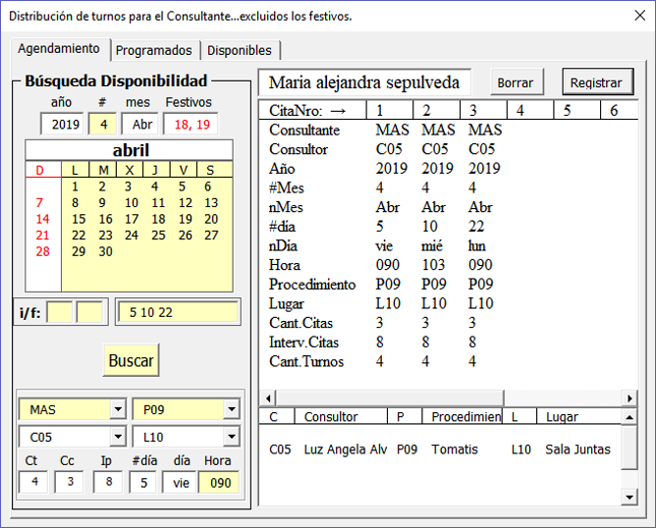
Task: Click the Borrar button
Action: click(x=517, y=82)
